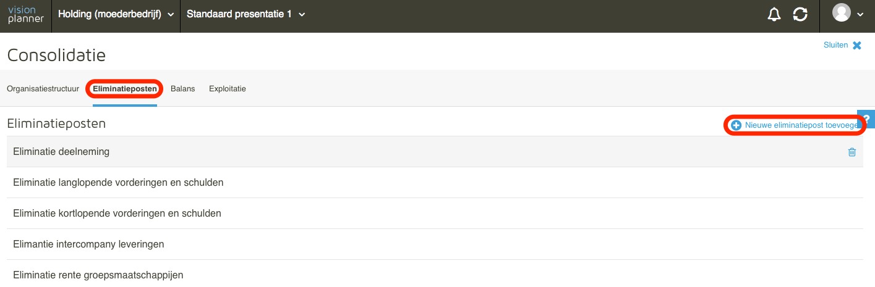
Task: Select Eliminatie deelneming row
Action: point(435,152)
